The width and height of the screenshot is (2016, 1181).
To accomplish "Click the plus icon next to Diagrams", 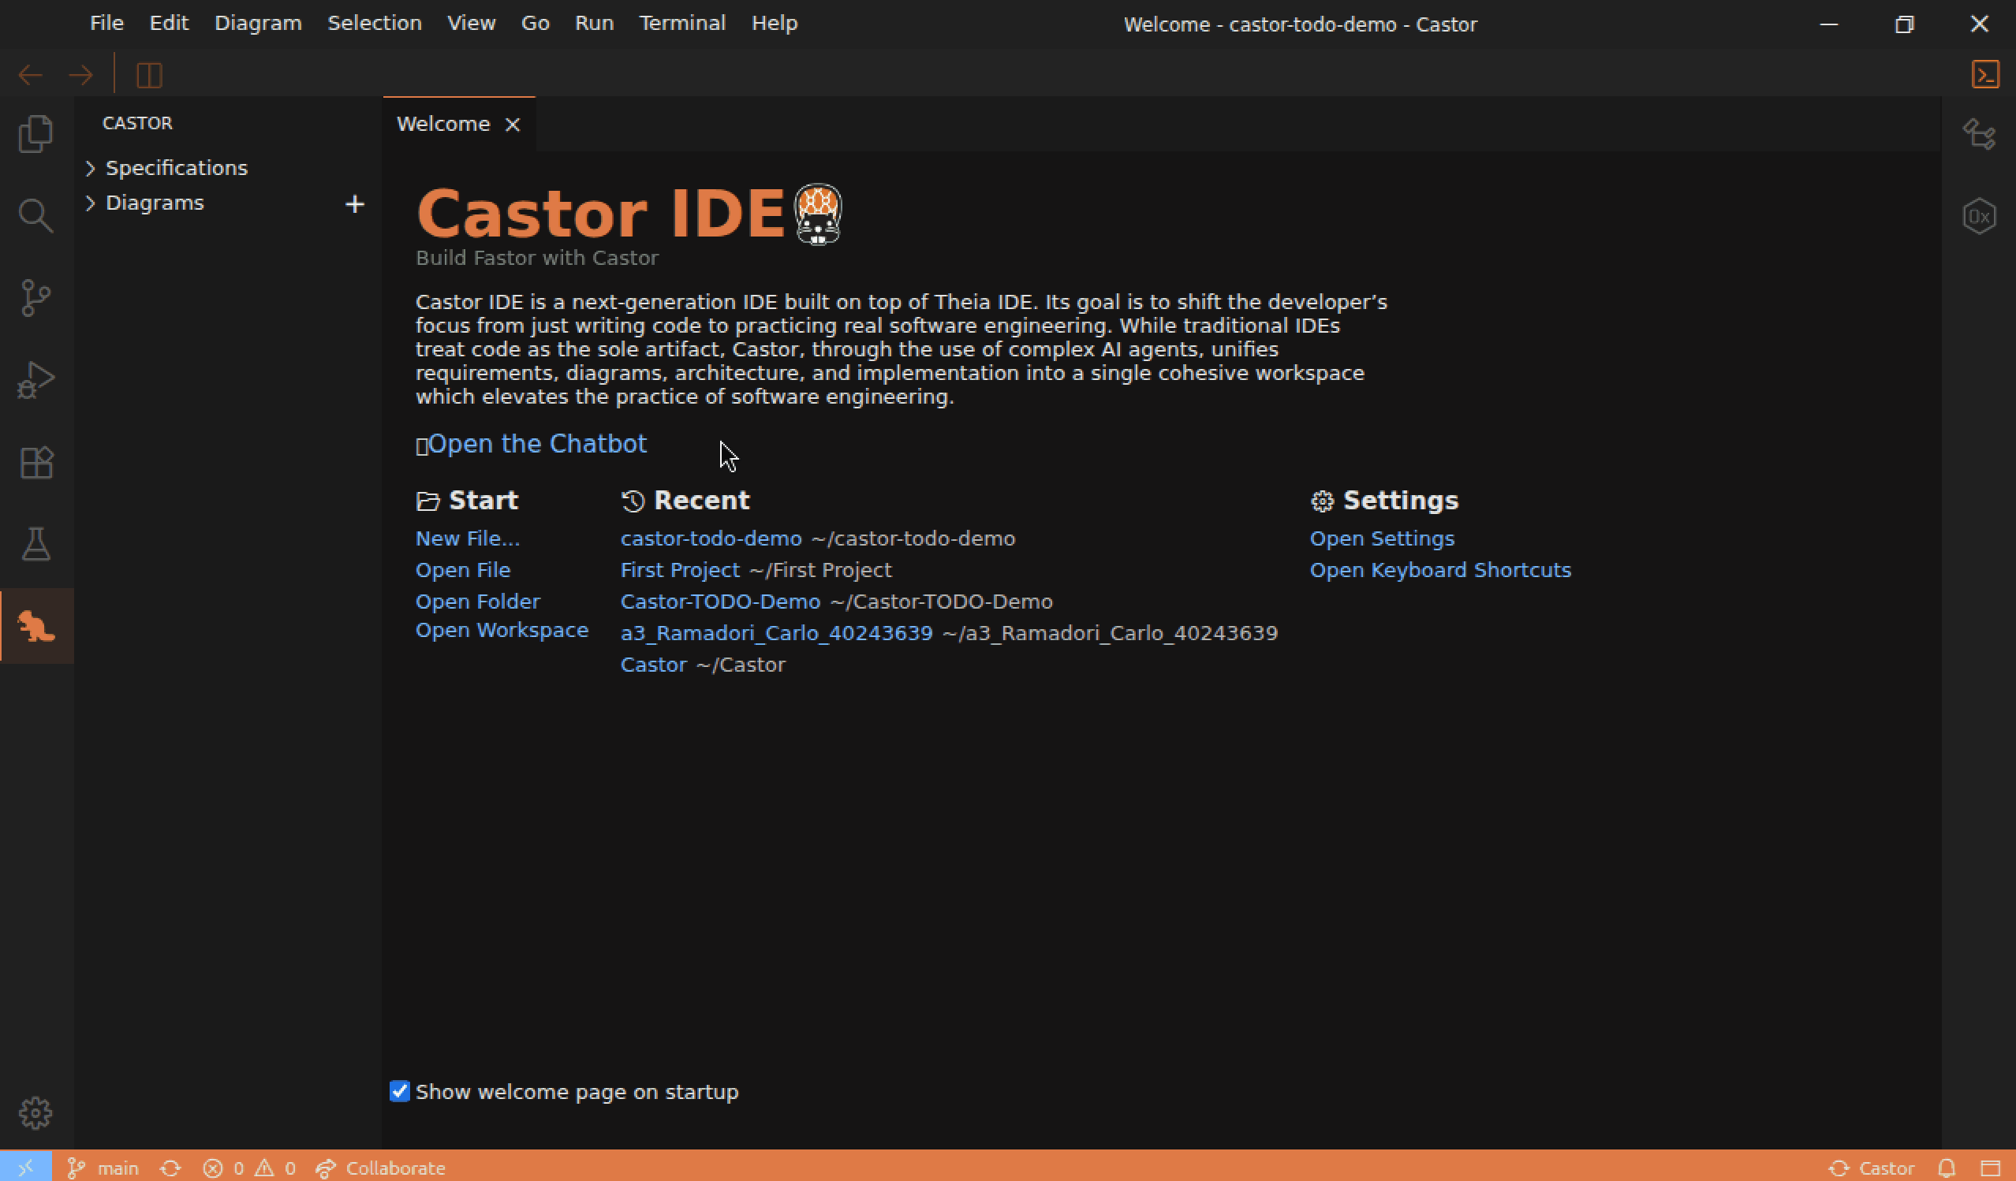I will (354, 204).
